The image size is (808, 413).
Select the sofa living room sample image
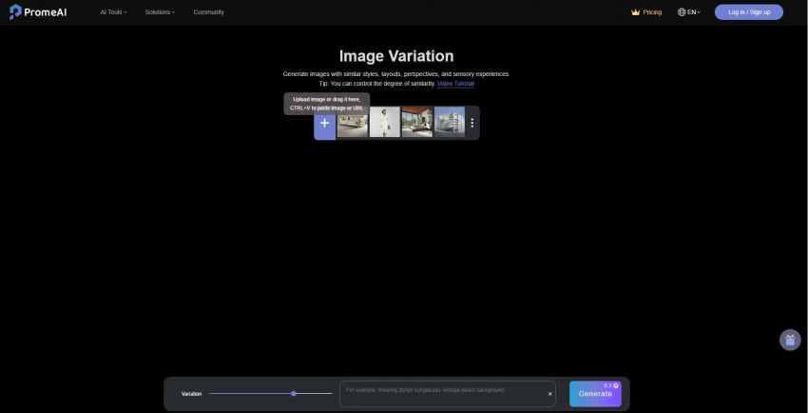353,123
